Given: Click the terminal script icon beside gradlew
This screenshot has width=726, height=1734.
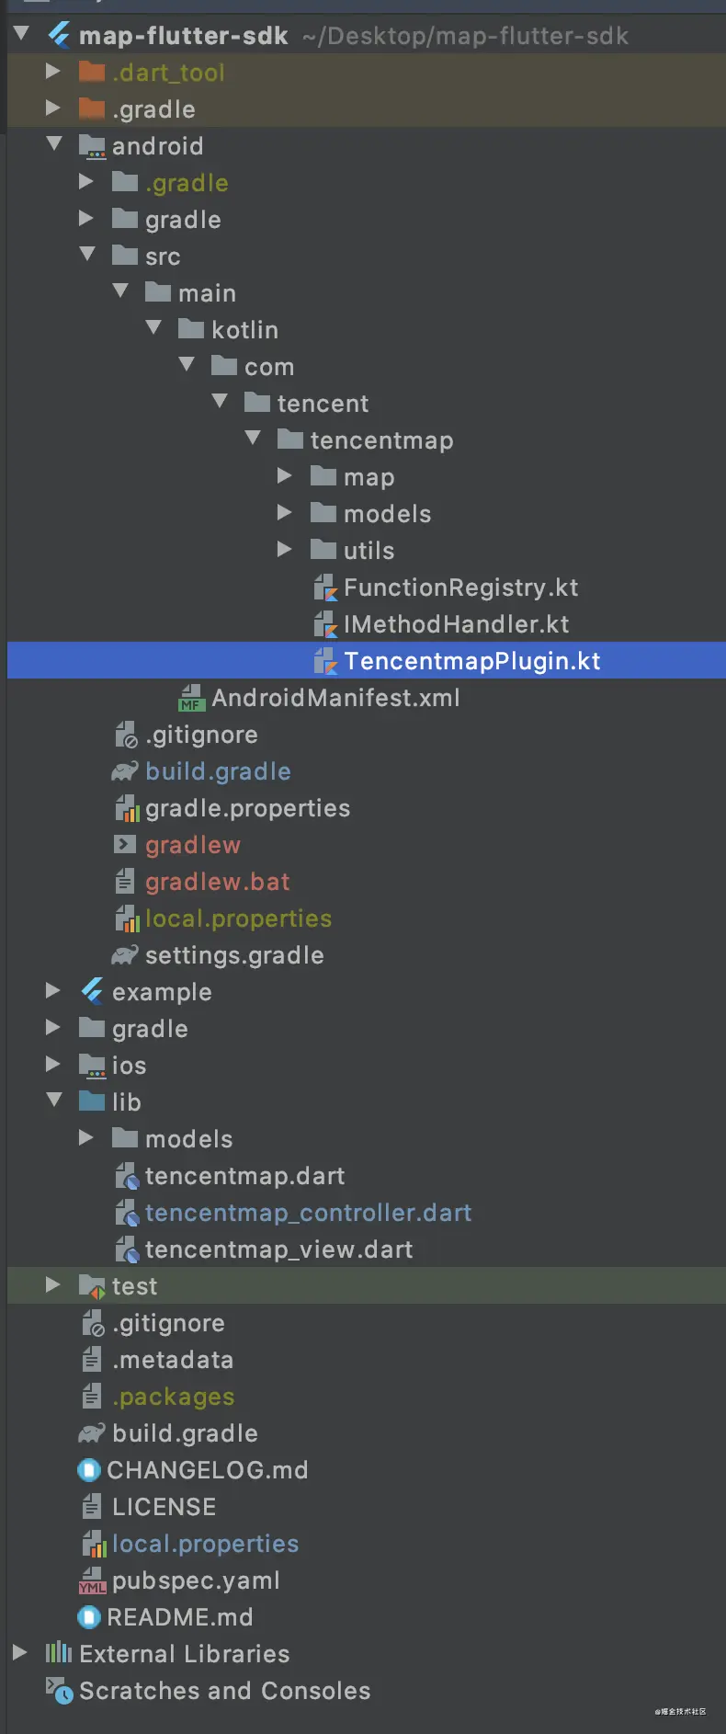Looking at the screenshot, I should pyautogui.click(x=126, y=844).
